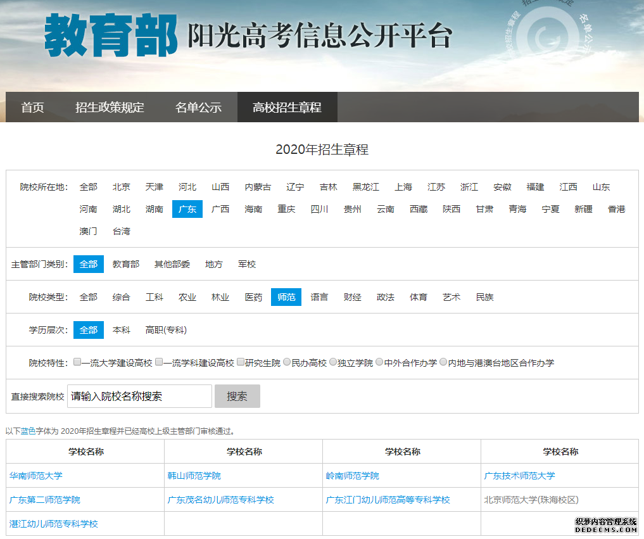Open 广东第二师范学院 link

pyautogui.click(x=45, y=500)
